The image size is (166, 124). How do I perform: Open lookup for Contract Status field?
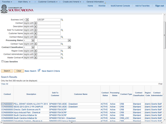62,37
